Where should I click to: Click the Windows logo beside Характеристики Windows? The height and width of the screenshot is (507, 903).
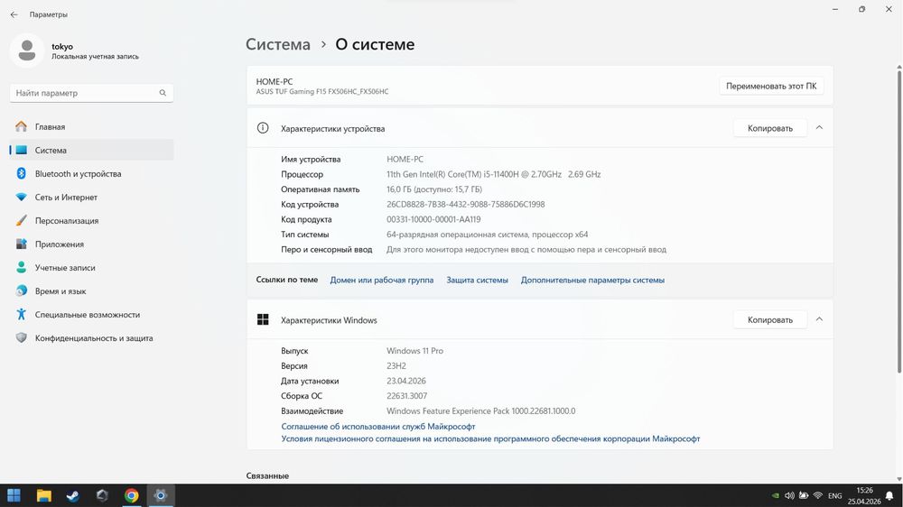click(263, 319)
